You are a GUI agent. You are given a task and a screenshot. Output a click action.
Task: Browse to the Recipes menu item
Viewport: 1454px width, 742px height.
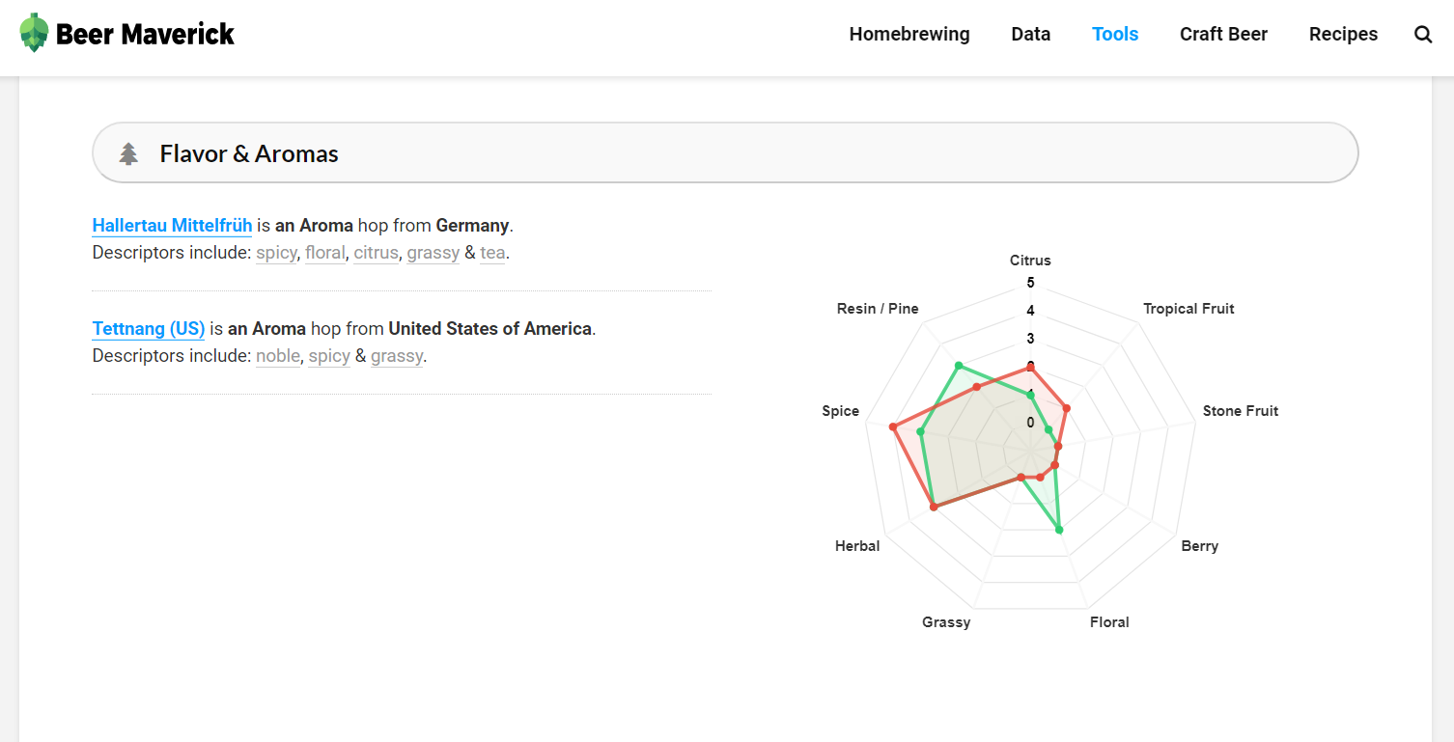tap(1343, 34)
